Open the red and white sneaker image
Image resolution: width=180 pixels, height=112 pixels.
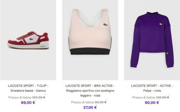28,40
